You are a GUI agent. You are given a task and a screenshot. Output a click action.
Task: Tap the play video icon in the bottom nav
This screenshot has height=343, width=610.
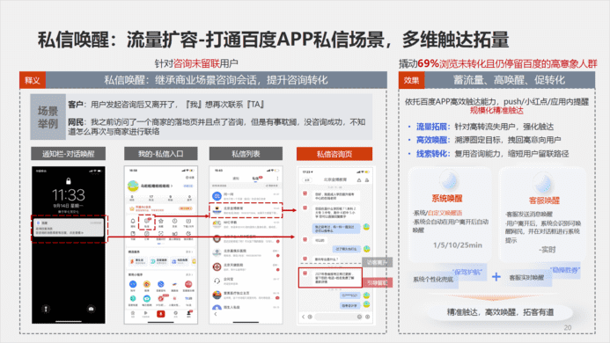pyautogui.click(x=146, y=314)
